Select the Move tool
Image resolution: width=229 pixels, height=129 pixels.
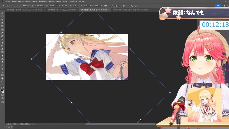tap(2, 13)
